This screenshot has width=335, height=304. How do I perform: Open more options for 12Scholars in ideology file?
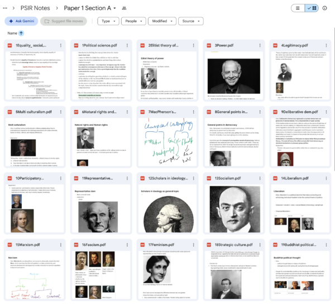coord(193,178)
